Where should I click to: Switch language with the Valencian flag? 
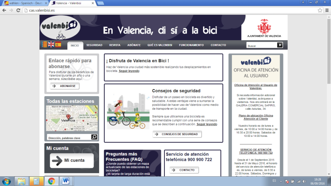(x=45, y=44)
